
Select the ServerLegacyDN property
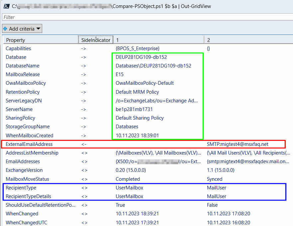[24, 101]
